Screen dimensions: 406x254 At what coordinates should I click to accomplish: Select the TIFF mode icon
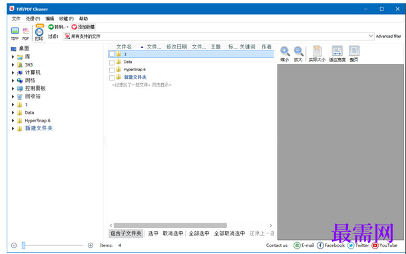click(15, 31)
